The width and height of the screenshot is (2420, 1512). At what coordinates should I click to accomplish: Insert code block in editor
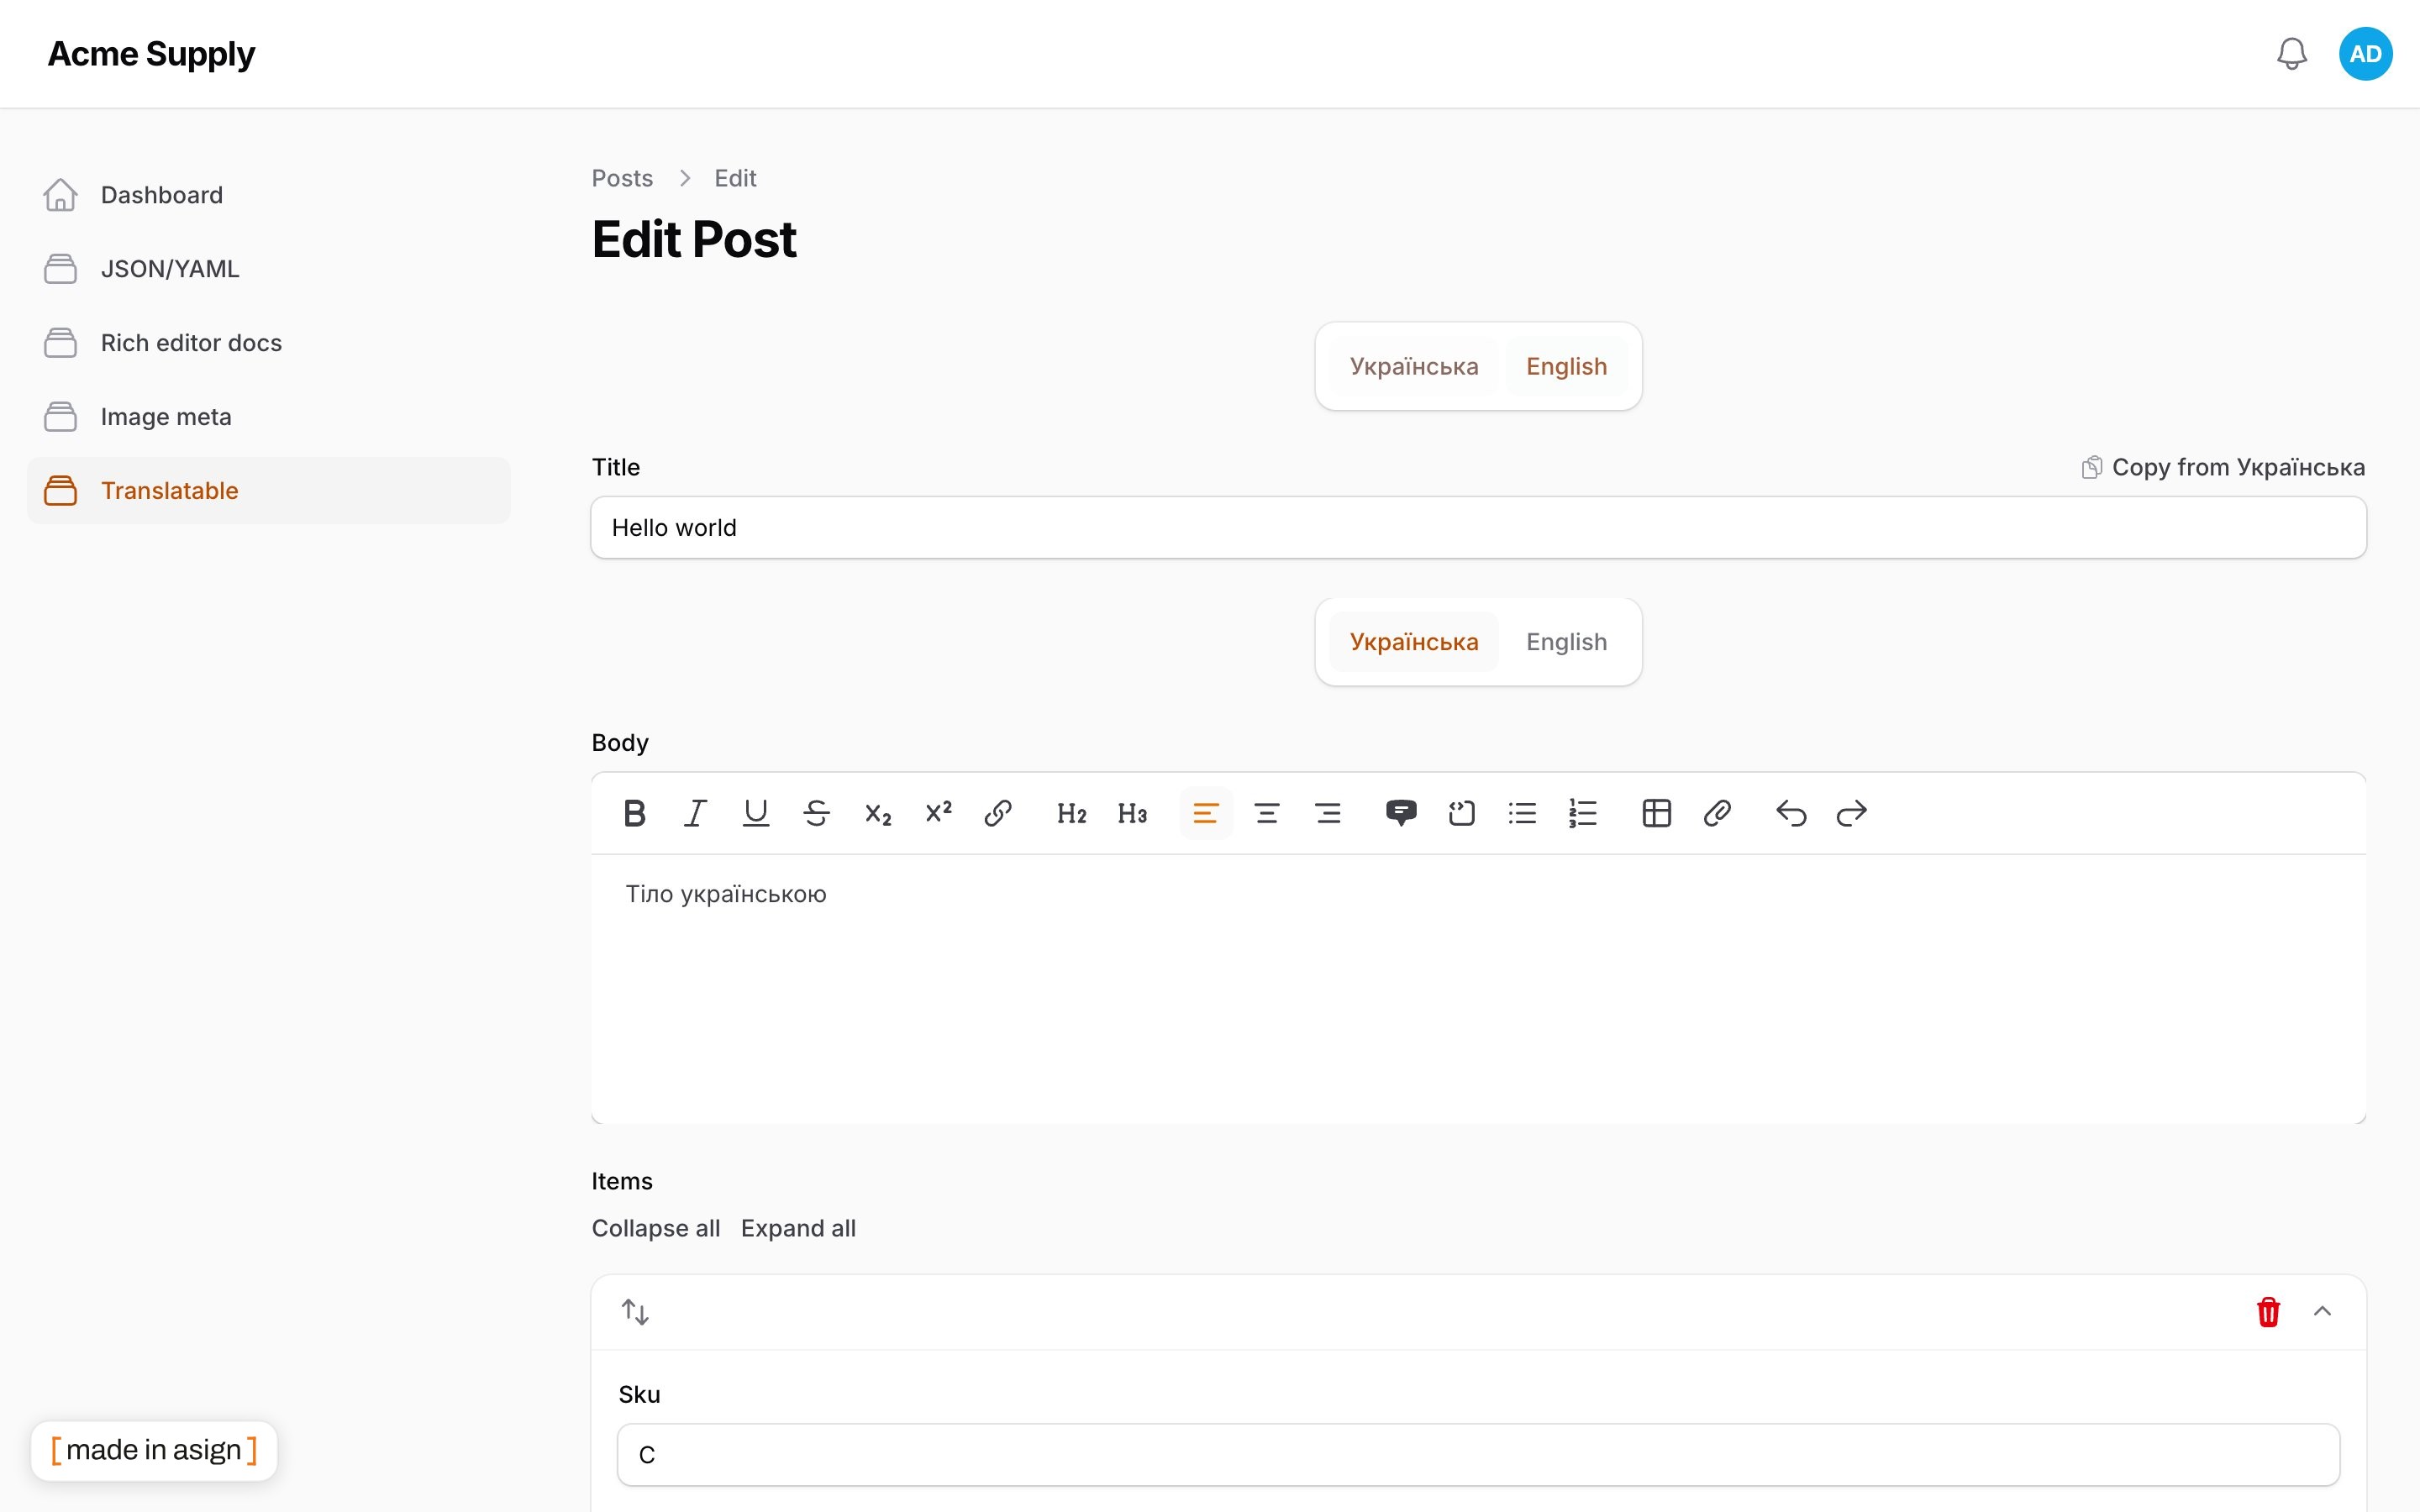tap(1462, 813)
